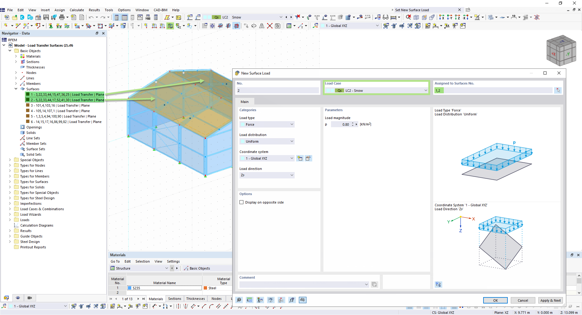This screenshot has width=582, height=315.
Task: Go to the next table page arrow
Action: pyautogui.click(x=138, y=299)
